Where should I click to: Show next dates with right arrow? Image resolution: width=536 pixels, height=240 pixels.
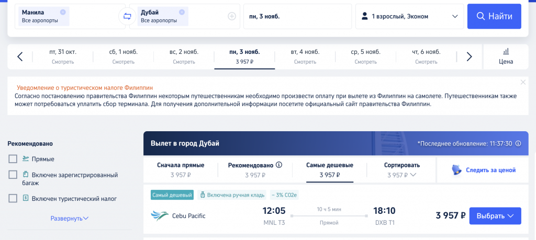[x=469, y=56]
